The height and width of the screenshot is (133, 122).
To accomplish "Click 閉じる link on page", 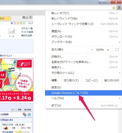I will pos(25,17).
